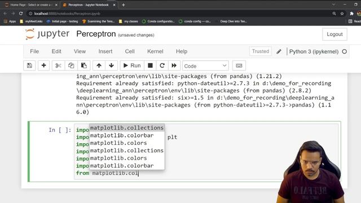Click the Jupyter logo
Image resolution: width=361 pixels, height=203 pixels.
[47, 34]
